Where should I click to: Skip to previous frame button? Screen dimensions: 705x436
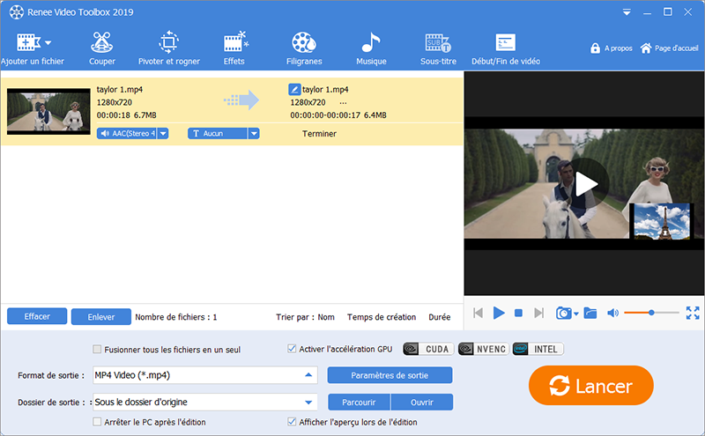(478, 313)
